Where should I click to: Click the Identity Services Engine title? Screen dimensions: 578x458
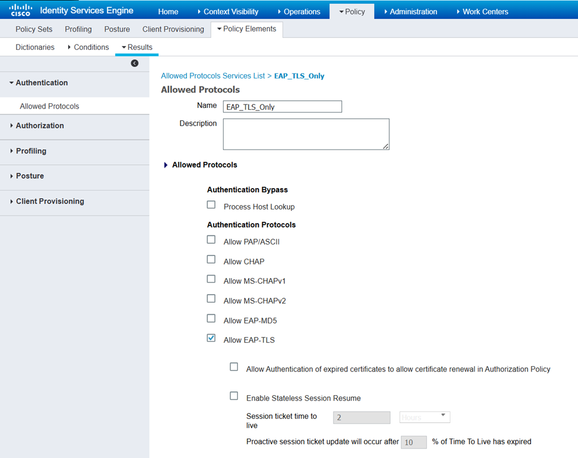87,10
